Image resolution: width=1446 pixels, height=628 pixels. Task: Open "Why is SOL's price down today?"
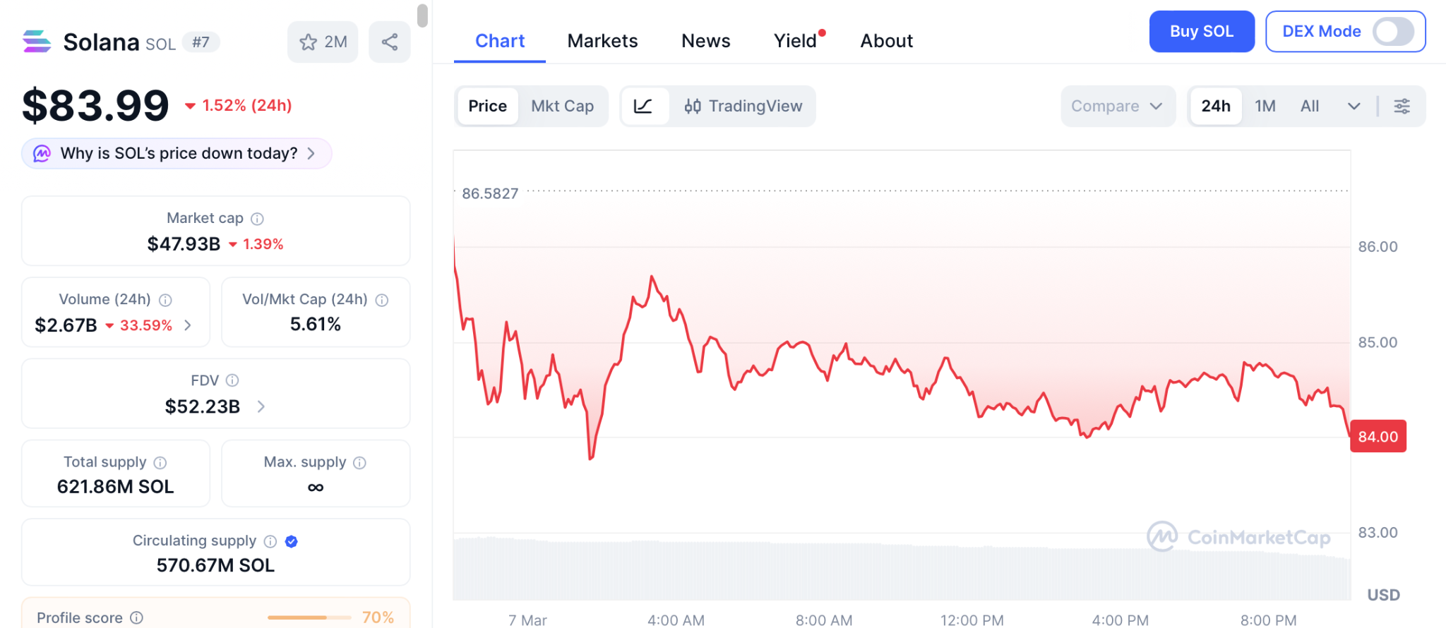click(x=177, y=154)
